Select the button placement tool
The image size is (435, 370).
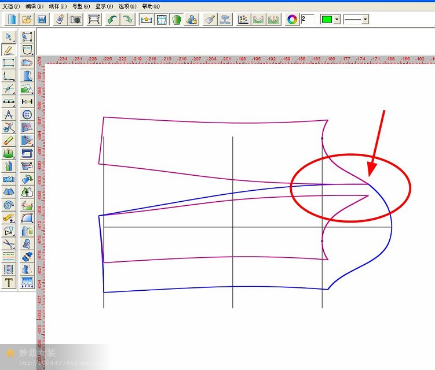pyautogui.click(x=27, y=114)
